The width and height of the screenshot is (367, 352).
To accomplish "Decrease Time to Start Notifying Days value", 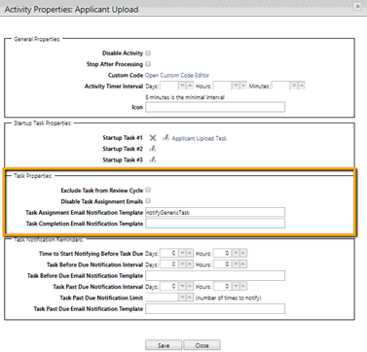I will 182,253.
